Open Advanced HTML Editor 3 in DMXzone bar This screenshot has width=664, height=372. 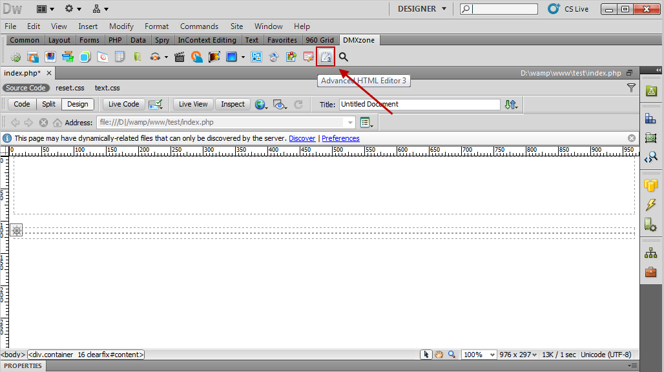click(326, 57)
